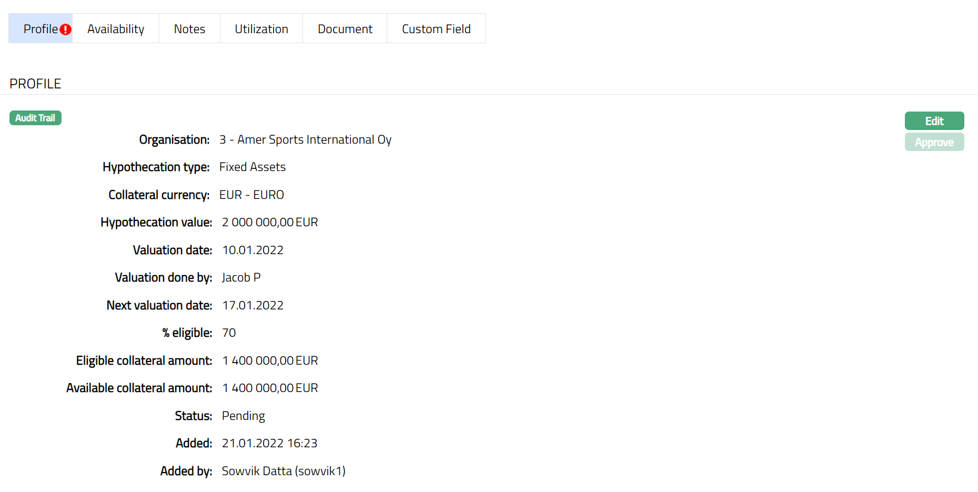The width and height of the screenshot is (978, 492).
Task: Click the valuer name Jacob P
Action: (241, 277)
